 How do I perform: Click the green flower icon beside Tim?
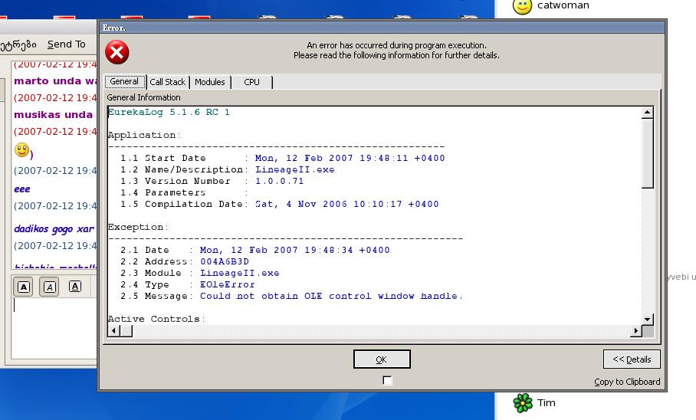tap(523, 402)
